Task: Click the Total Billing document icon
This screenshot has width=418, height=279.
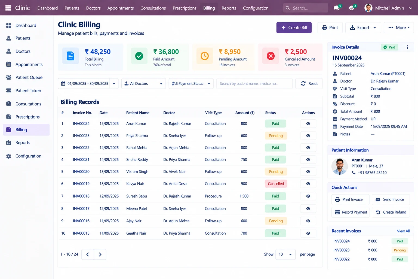Action: 70,56
